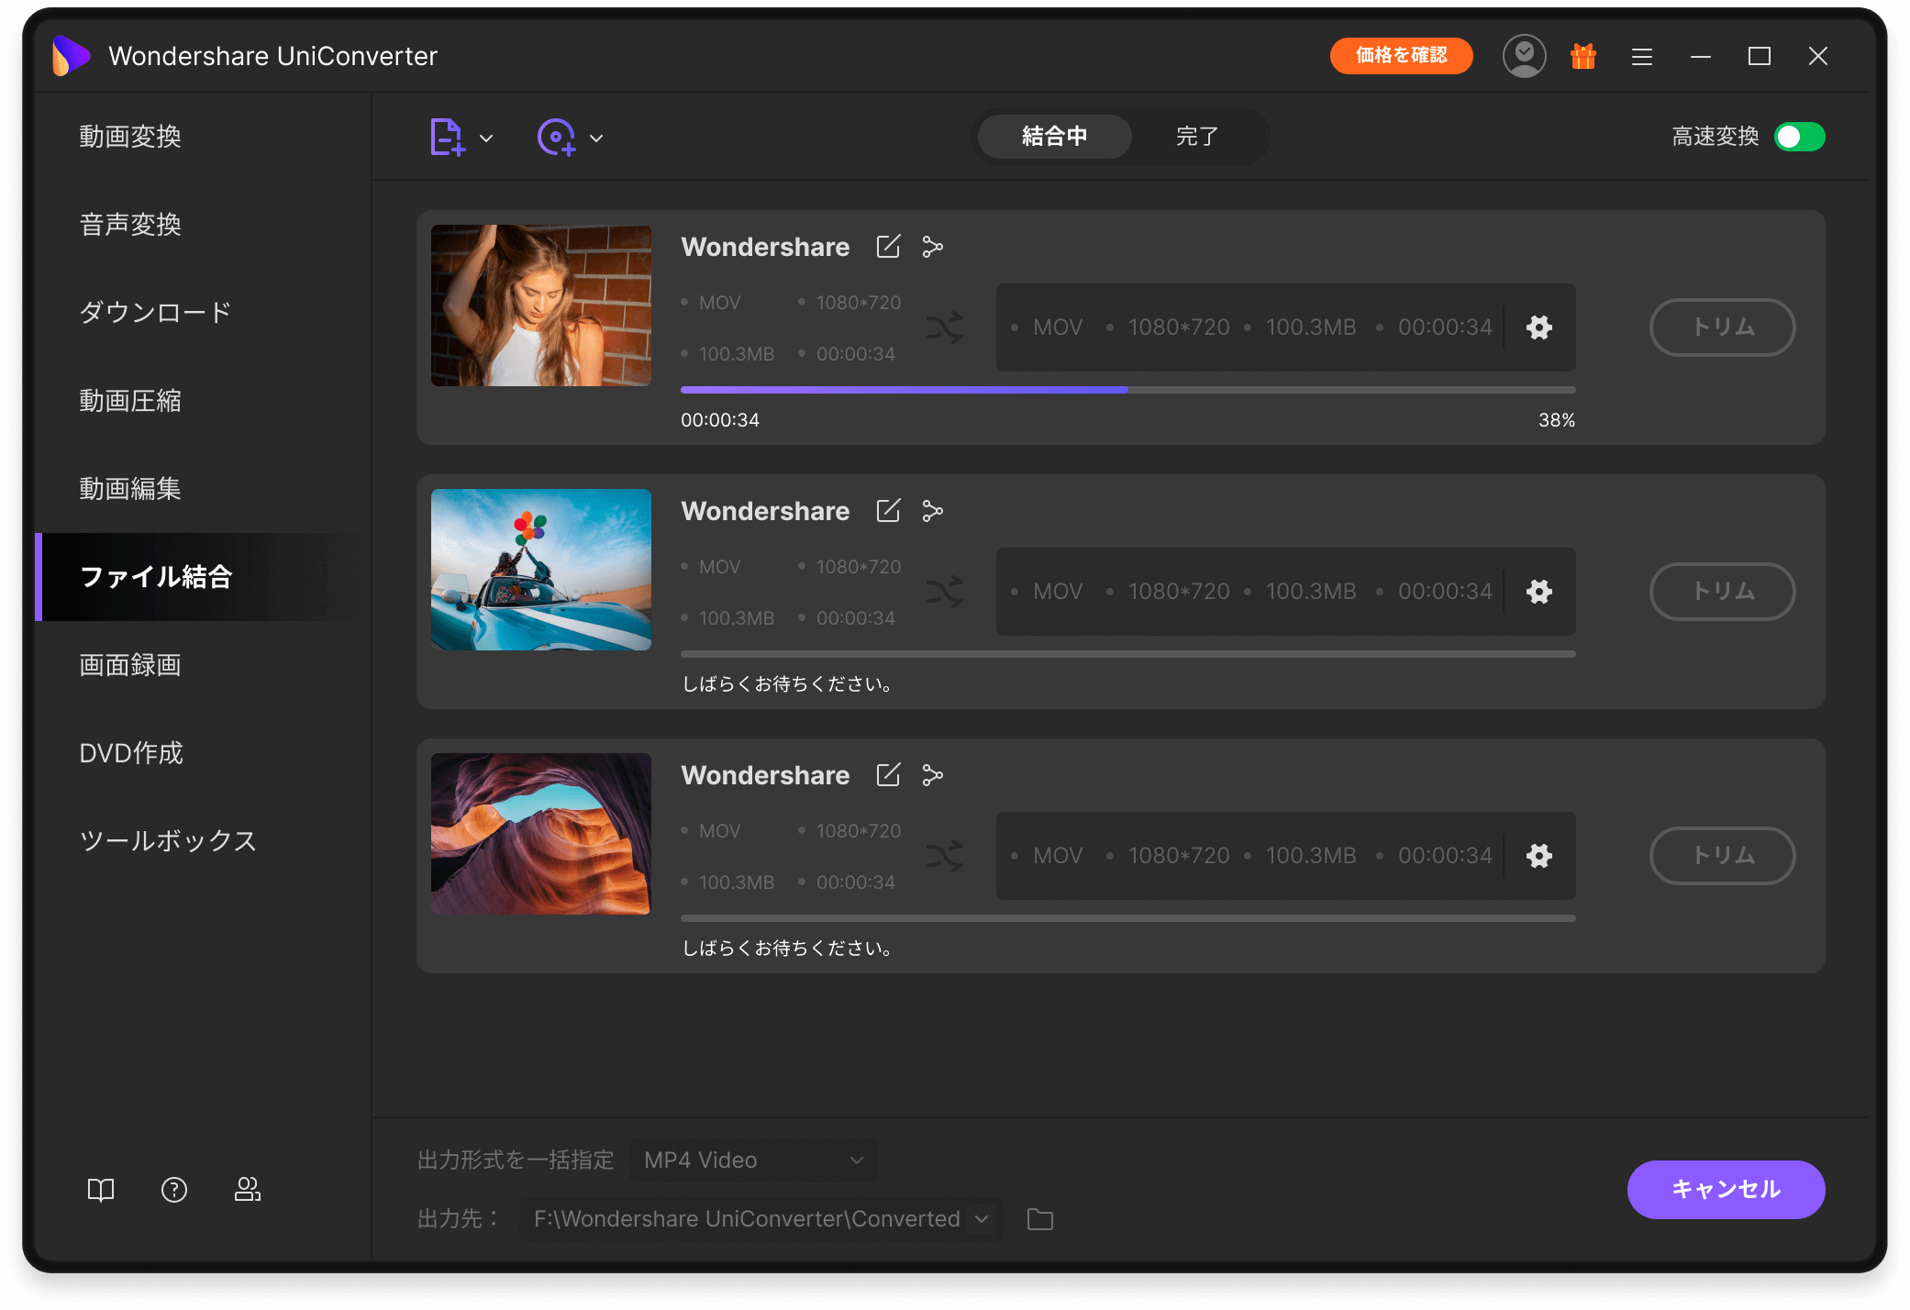Open the MP4 Video output format dropdown

tap(753, 1160)
